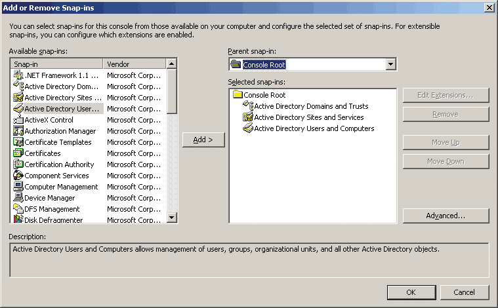The image size is (498, 308).
Task: Dismiss dialog with Cancel button
Action: pos(465,292)
